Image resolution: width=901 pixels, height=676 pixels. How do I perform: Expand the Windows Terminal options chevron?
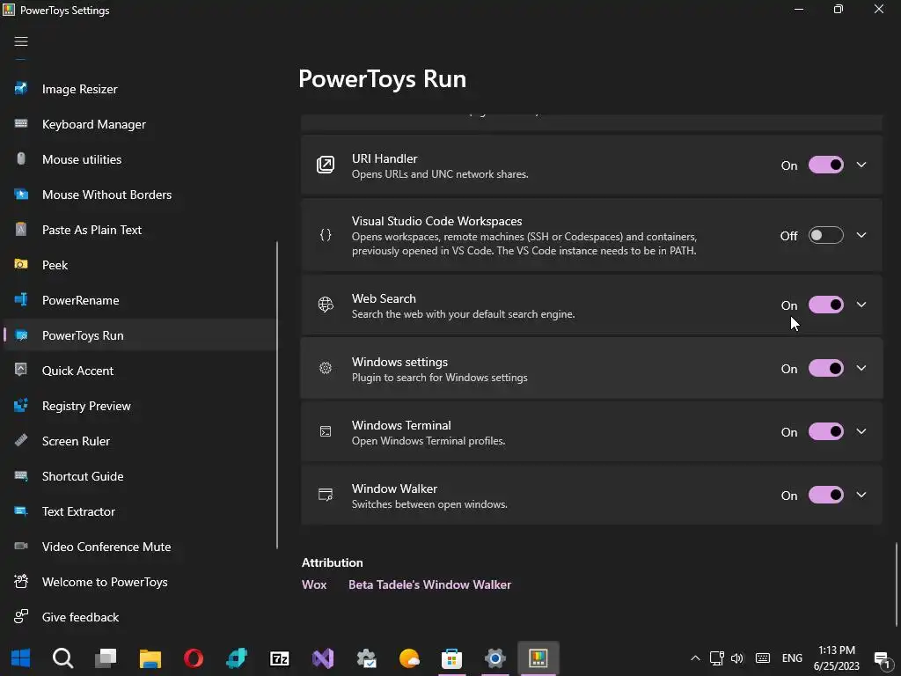pyautogui.click(x=861, y=431)
